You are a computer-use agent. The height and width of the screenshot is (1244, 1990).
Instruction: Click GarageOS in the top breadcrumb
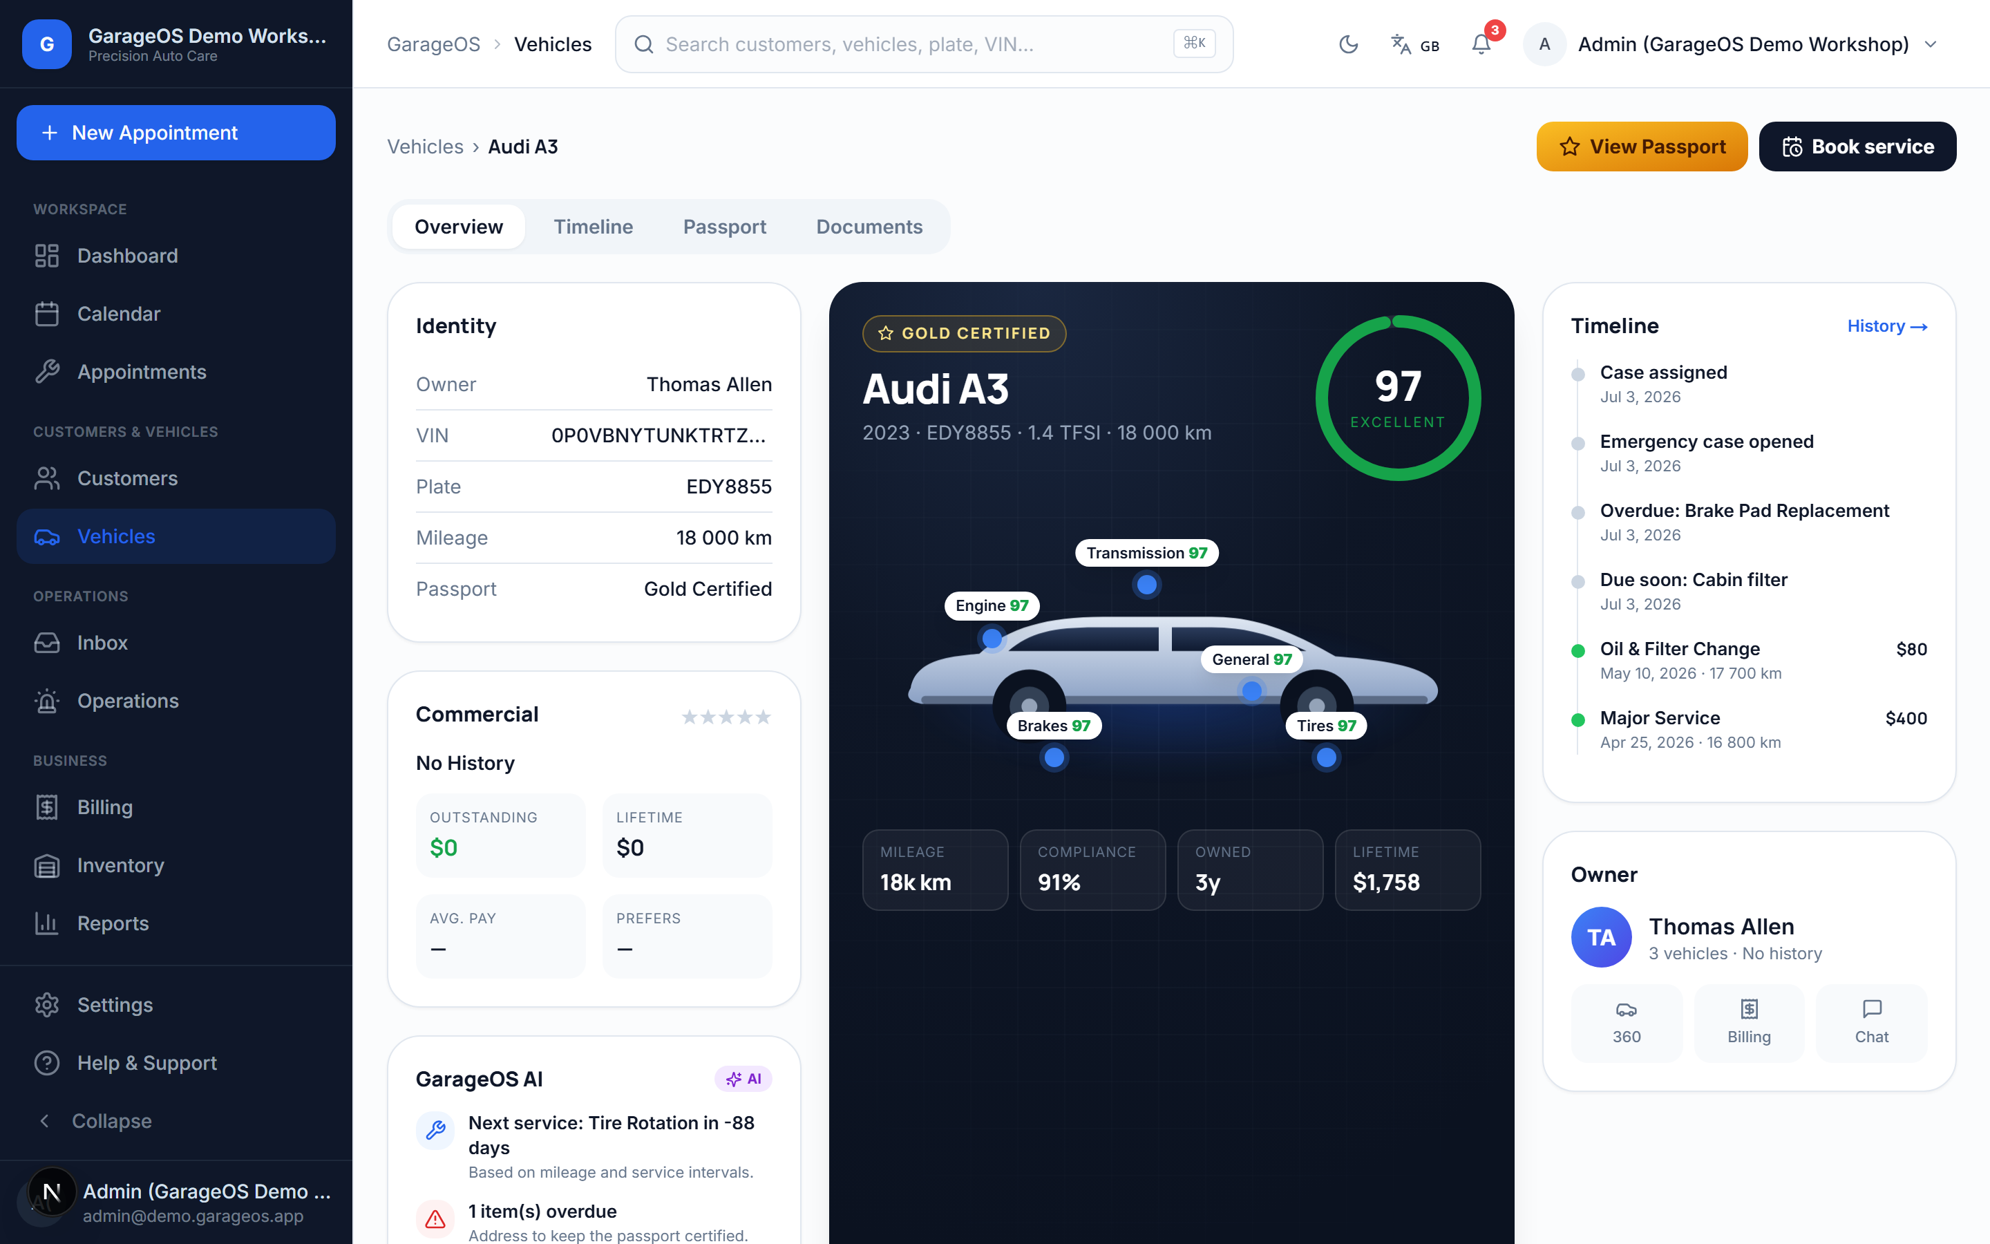[x=433, y=44]
